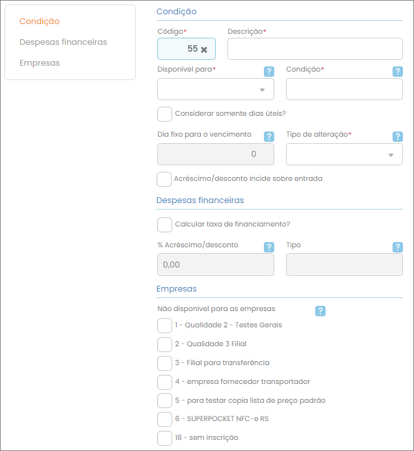Go to Despesas financeiras sidebar section

tap(63, 42)
